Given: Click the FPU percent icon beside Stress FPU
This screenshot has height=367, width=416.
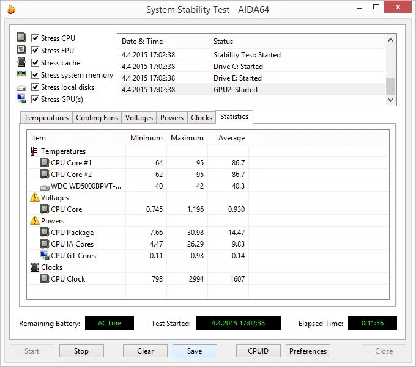Looking at the screenshot, I should pyautogui.click(x=21, y=49).
